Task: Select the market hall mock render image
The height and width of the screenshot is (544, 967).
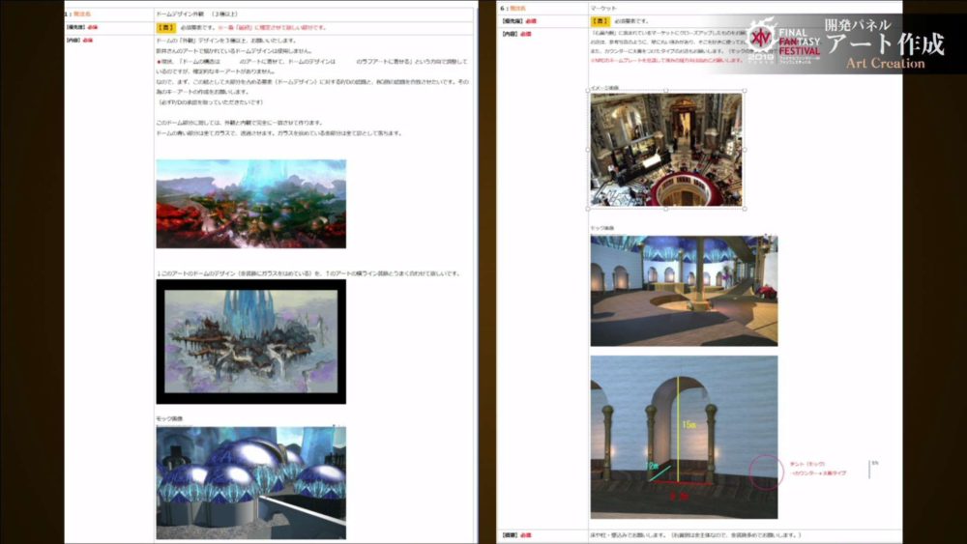Action: click(x=684, y=290)
